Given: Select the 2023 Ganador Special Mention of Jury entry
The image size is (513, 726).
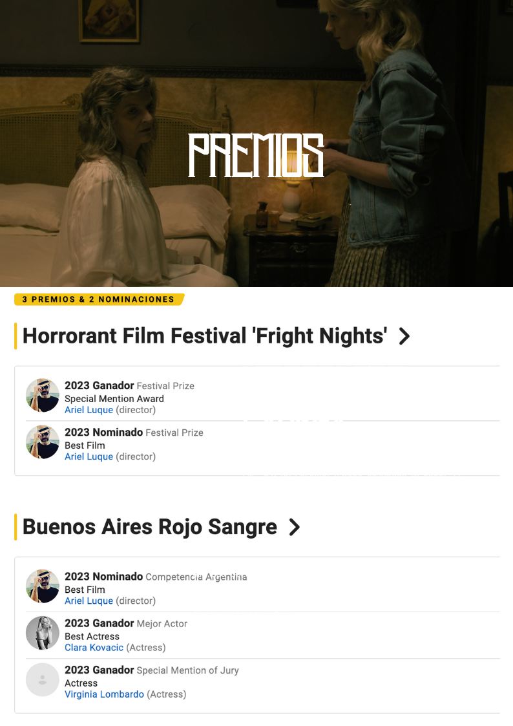Looking at the screenshot, I should tap(263, 682).
